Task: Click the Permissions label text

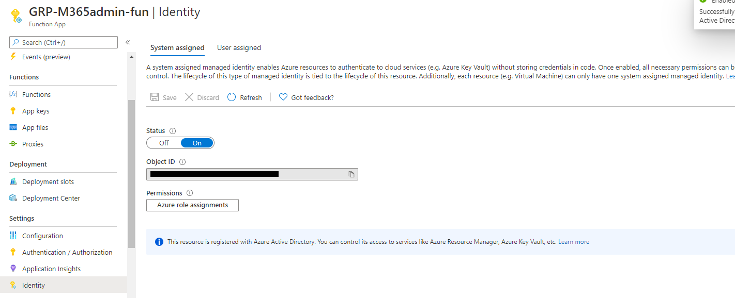Action: coord(164,193)
